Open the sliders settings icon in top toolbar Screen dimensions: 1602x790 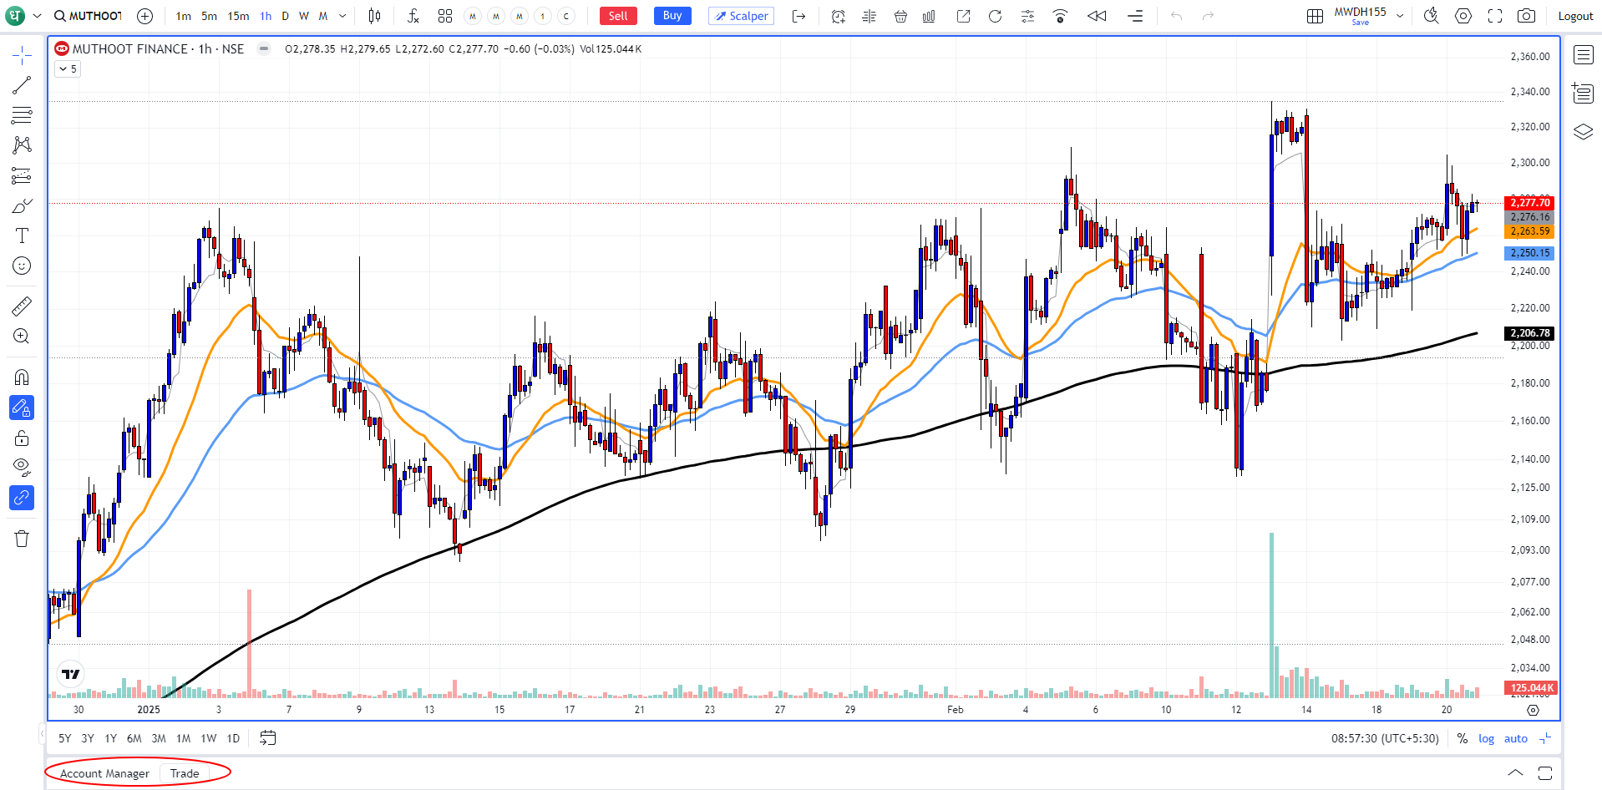(1027, 16)
